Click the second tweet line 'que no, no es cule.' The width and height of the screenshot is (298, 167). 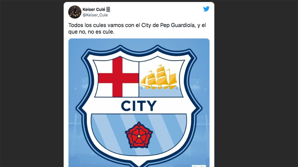point(91,32)
